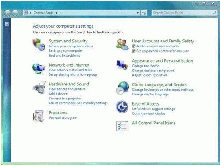Open Change desktop background link

tap(153, 71)
